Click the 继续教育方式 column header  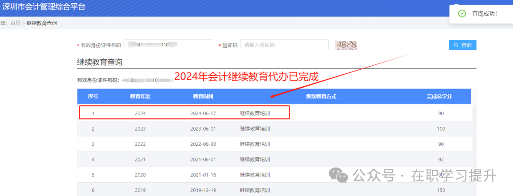point(321,96)
